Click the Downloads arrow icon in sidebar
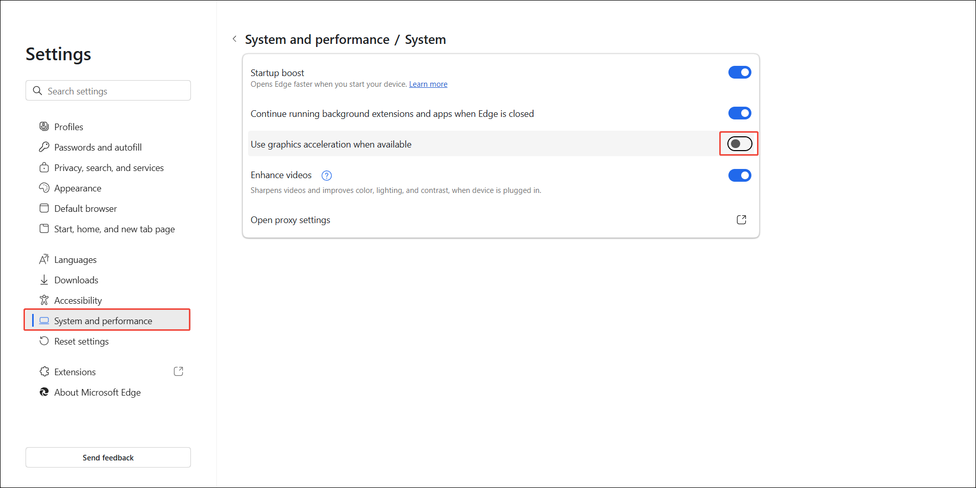The height and width of the screenshot is (488, 976). (x=44, y=280)
